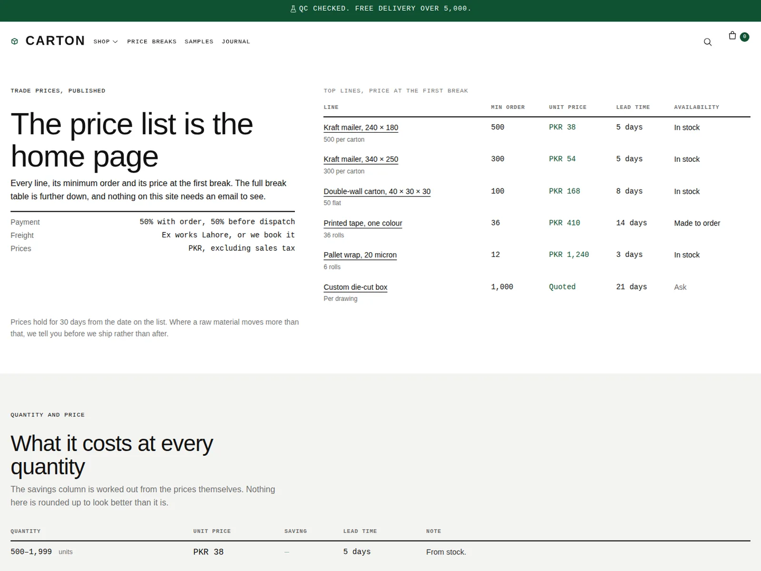The width and height of the screenshot is (761, 571).
Task: Click 'What it costs at every quantity' heading
Action: pos(112,455)
